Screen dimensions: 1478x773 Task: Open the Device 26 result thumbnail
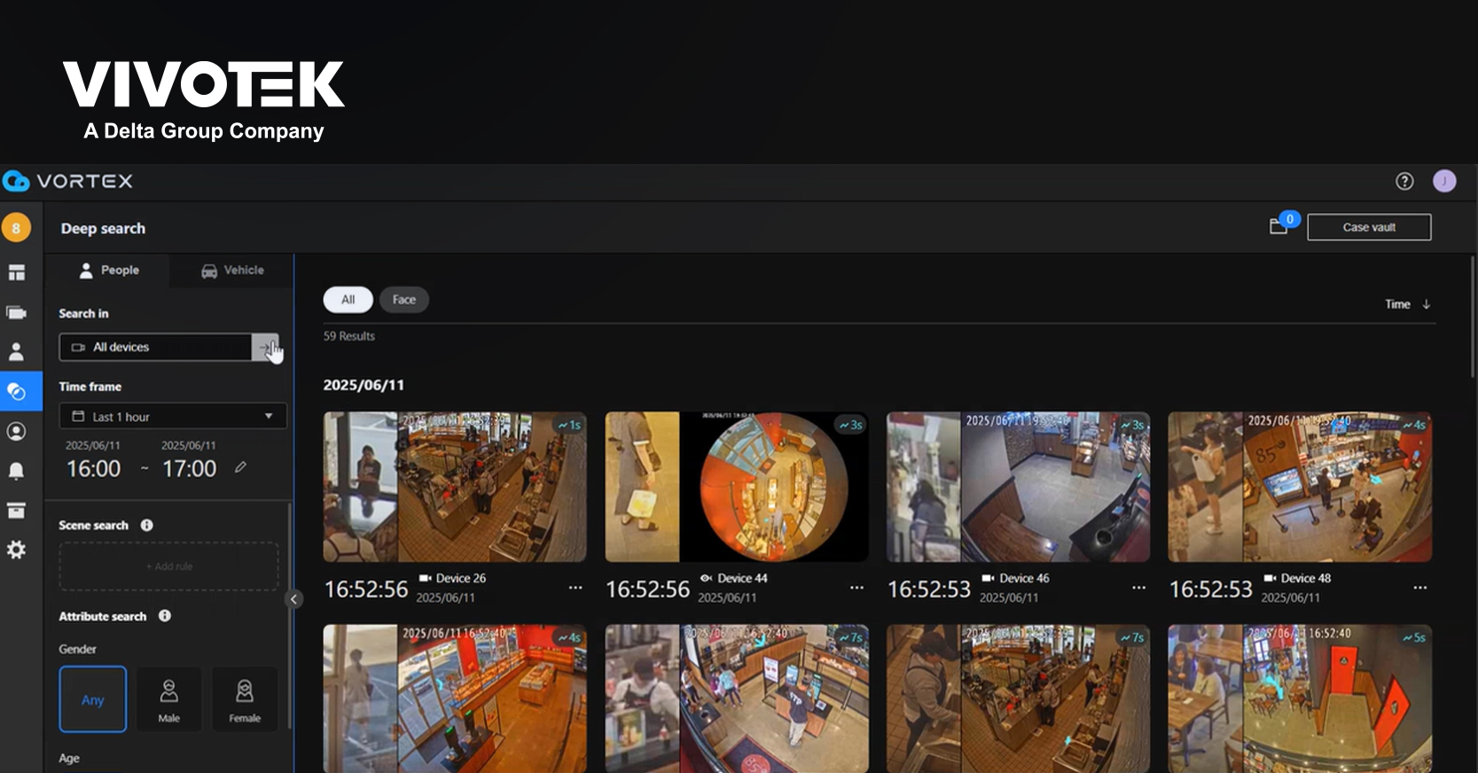pyautogui.click(x=454, y=487)
